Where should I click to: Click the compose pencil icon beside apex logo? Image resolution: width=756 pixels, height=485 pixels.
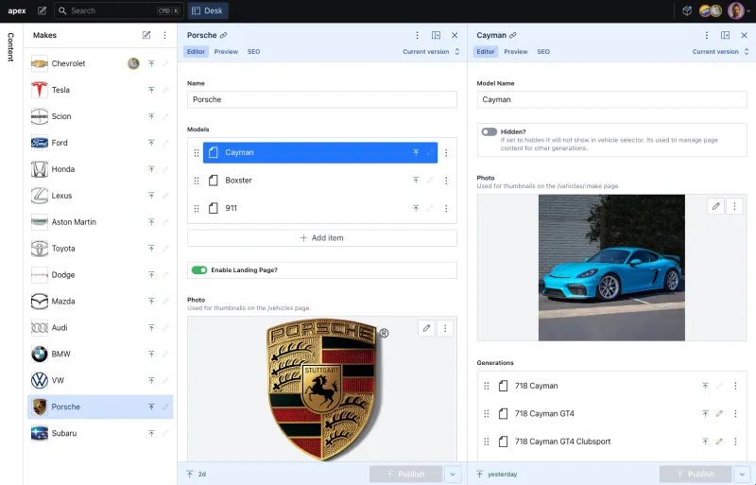point(42,10)
